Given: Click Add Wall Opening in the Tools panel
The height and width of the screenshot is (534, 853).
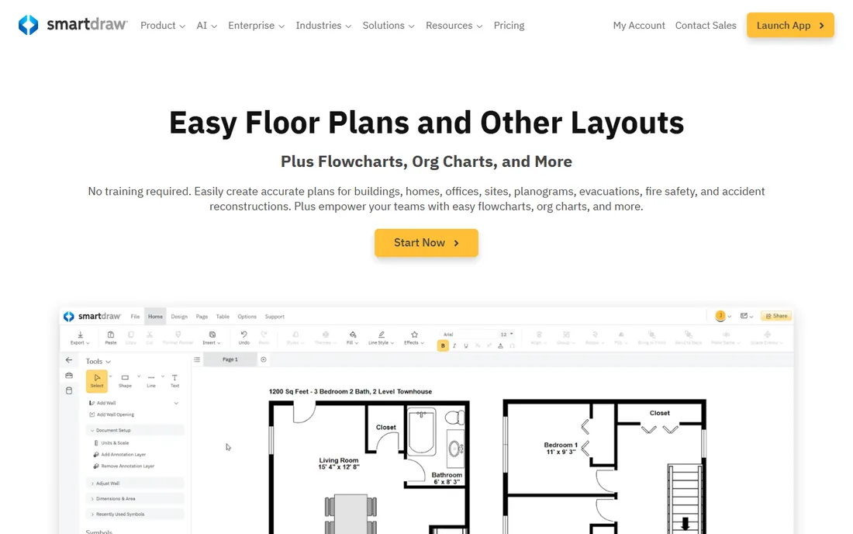Looking at the screenshot, I should click(x=112, y=414).
